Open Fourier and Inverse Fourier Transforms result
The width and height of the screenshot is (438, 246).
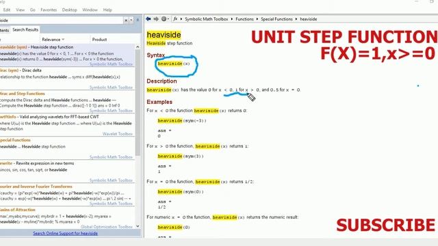pos(67,195)
